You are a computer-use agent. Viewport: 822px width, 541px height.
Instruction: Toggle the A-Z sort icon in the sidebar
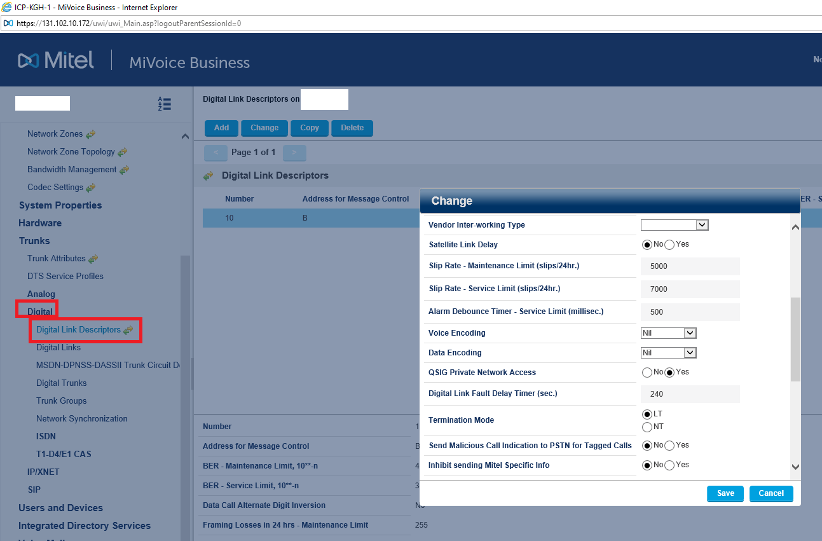tap(164, 104)
